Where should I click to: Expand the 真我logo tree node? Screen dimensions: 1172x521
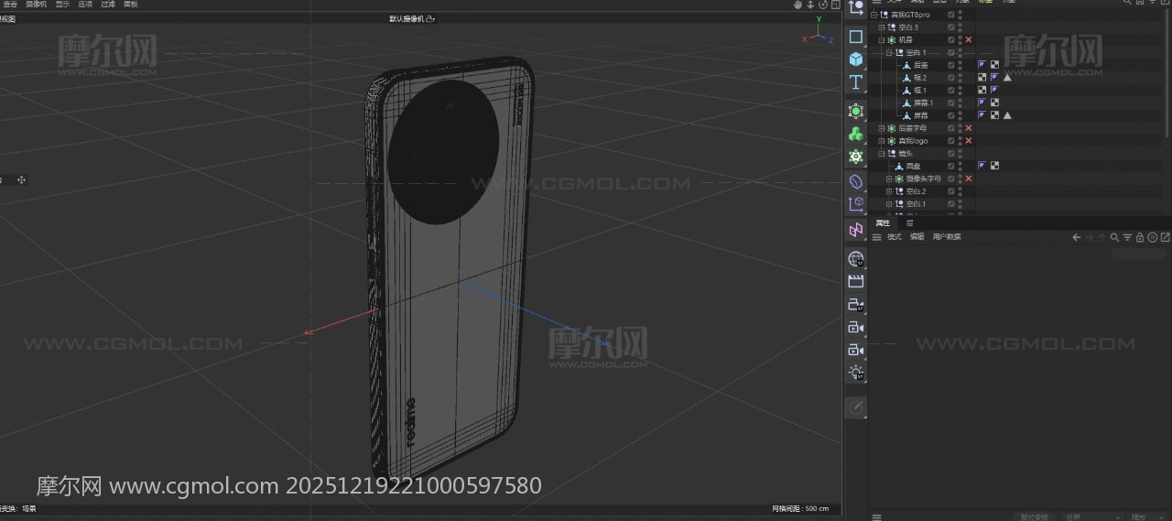882,141
